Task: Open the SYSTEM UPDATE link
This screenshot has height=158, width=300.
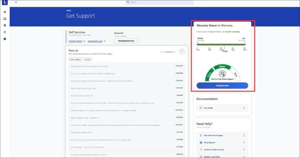Action: click(76, 41)
